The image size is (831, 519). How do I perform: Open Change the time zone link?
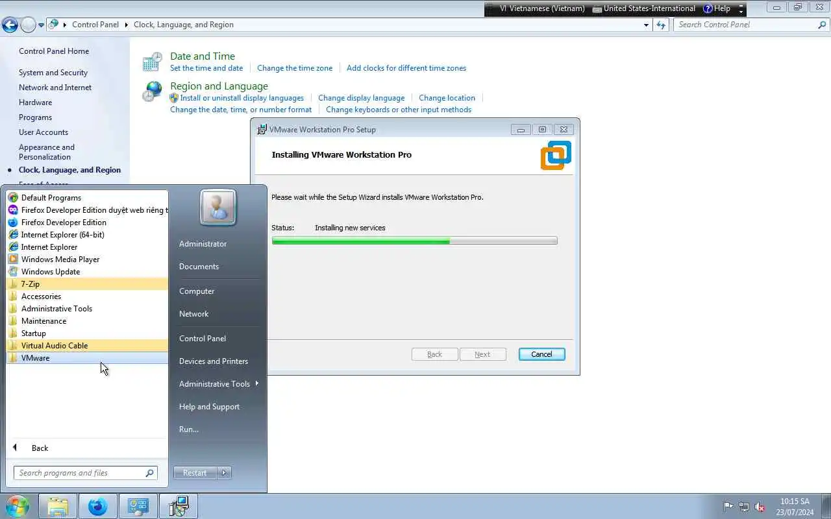[x=295, y=68]
